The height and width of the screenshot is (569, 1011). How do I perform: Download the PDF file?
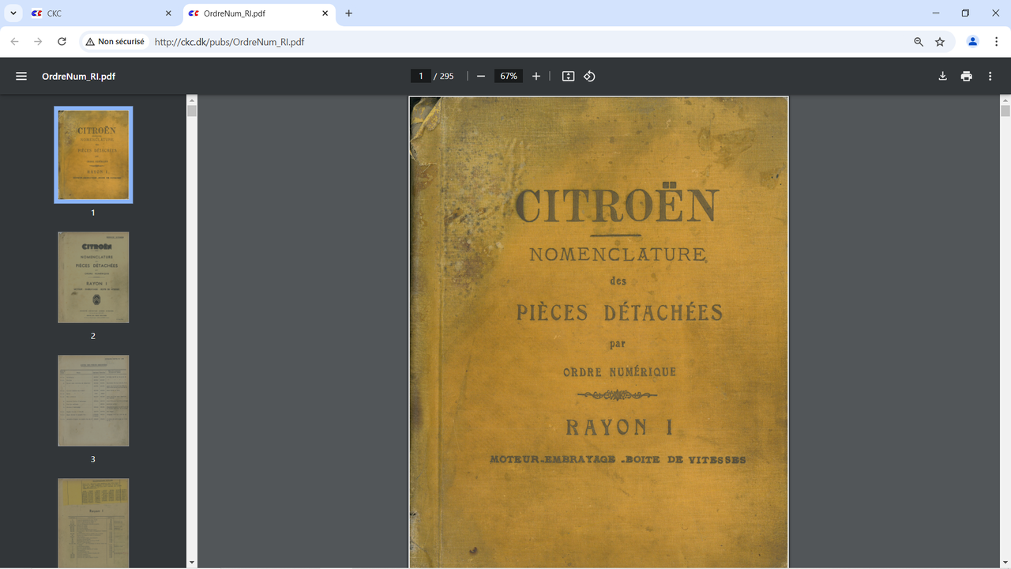[x=942, y=76]
